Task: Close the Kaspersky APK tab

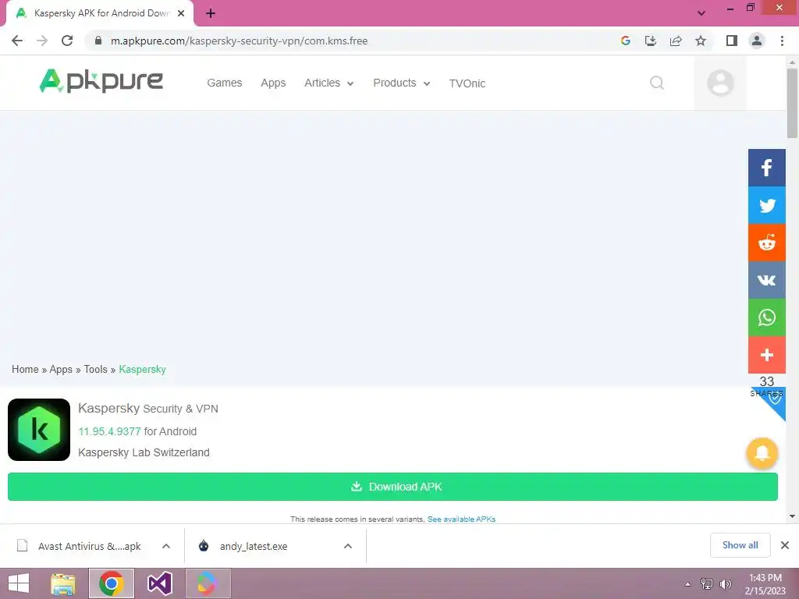Action: click(x=181, y=13)
